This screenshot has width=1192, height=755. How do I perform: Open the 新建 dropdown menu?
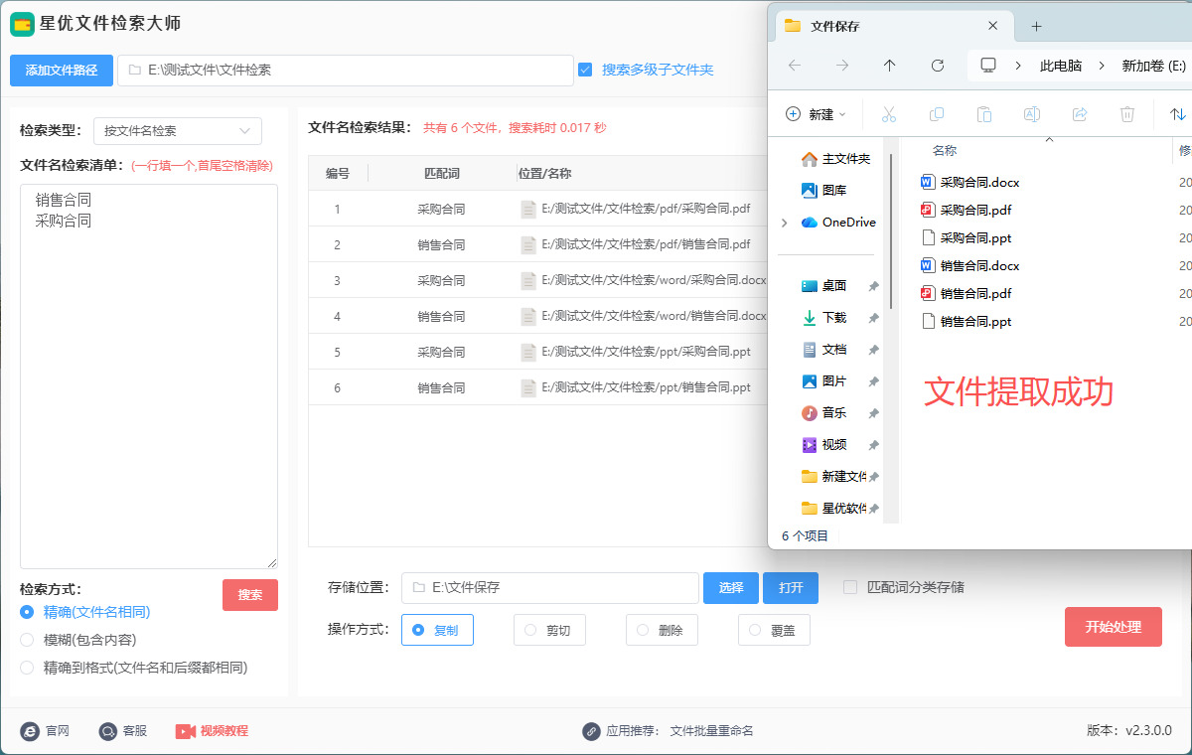point(816,114)
